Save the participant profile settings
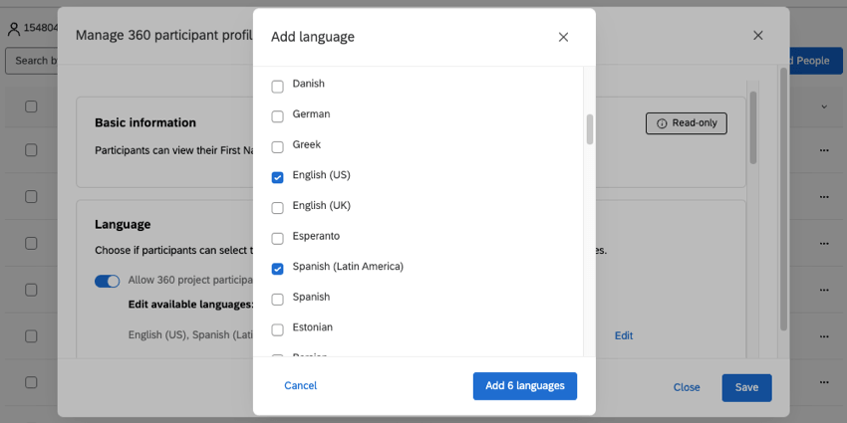 pos(746,387)
